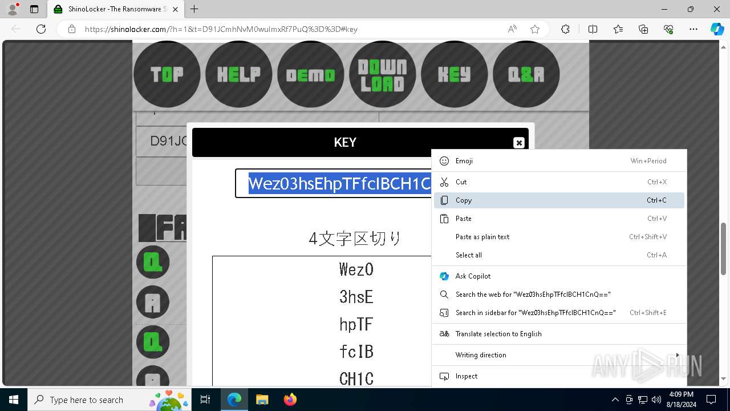
Task: Open the HELP navigation circle
Action: [238, 74]
